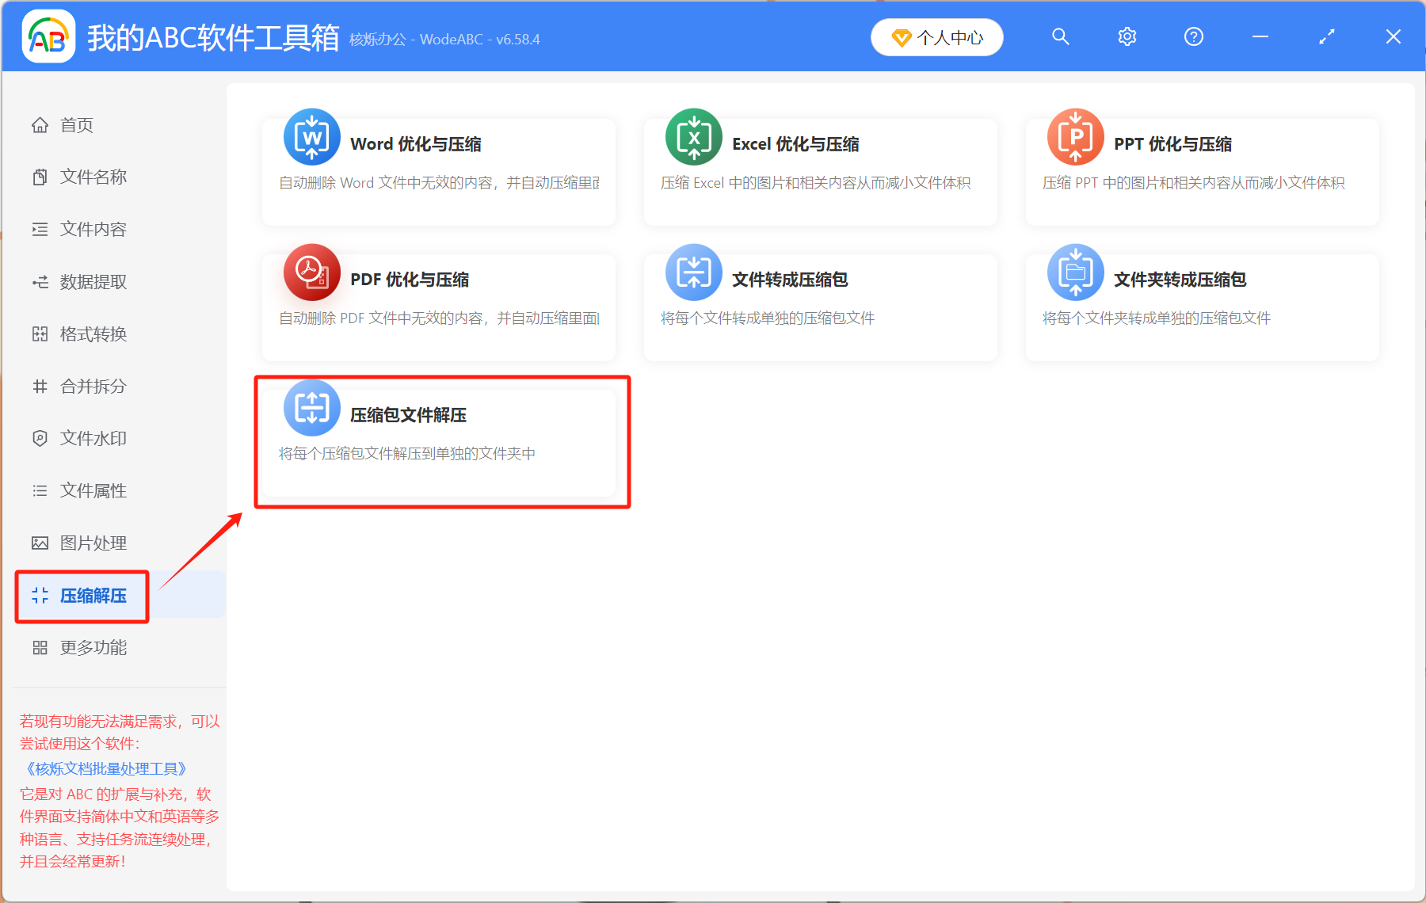
Task: Select 文件水印 in the sidebar
Action: [x=92, y=438]
